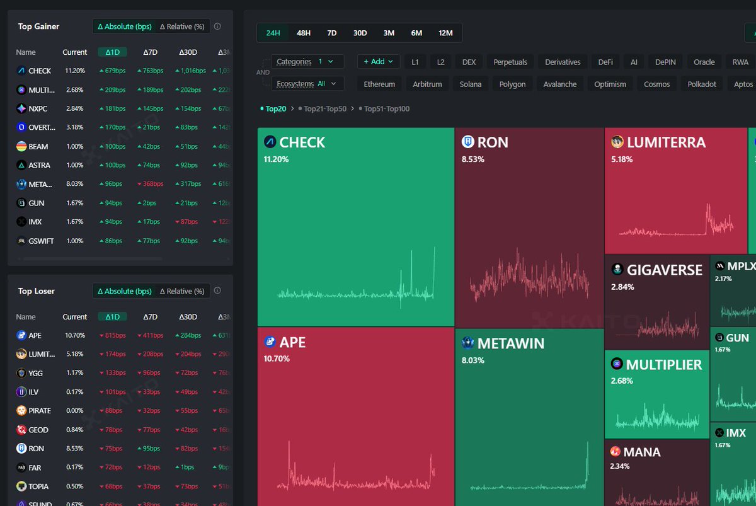Sort Top Loser by Δ1D column
The width and height of the screenshot is (756, 506).
pyautogui.click(x=113, y=317)
